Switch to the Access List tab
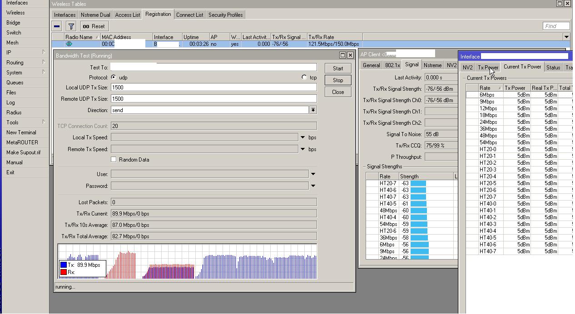The width and height of the screenshot is (575, 314). click(128, 15)
